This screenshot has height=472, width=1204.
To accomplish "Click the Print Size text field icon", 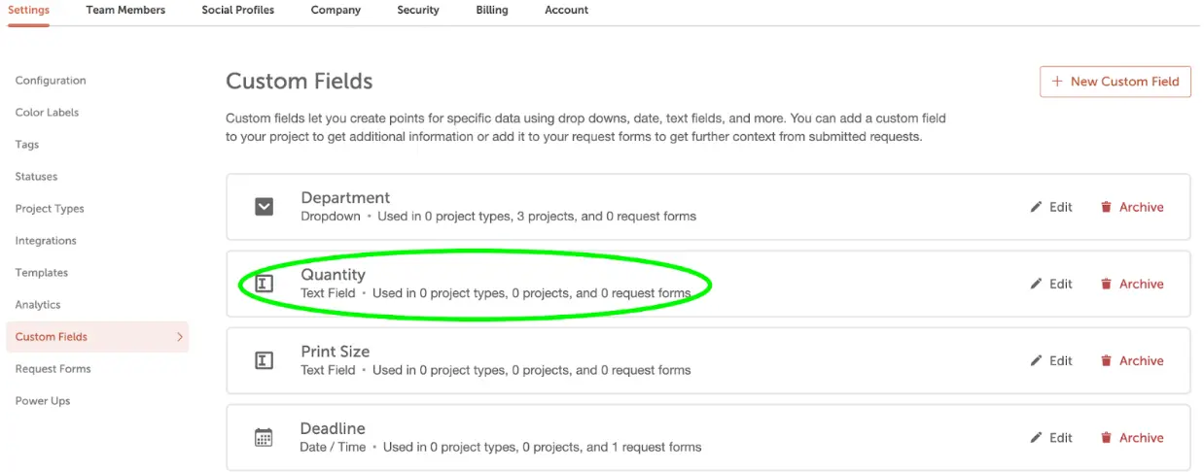I will pos(264,360).
